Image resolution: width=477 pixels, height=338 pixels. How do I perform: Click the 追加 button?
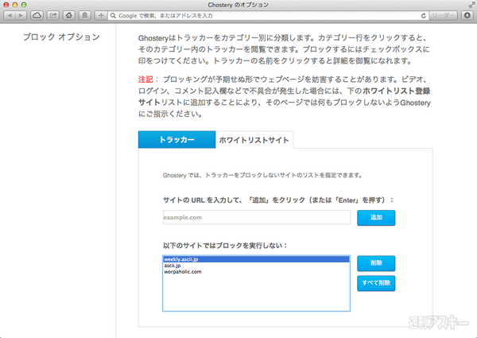click(x=376, y=218)
